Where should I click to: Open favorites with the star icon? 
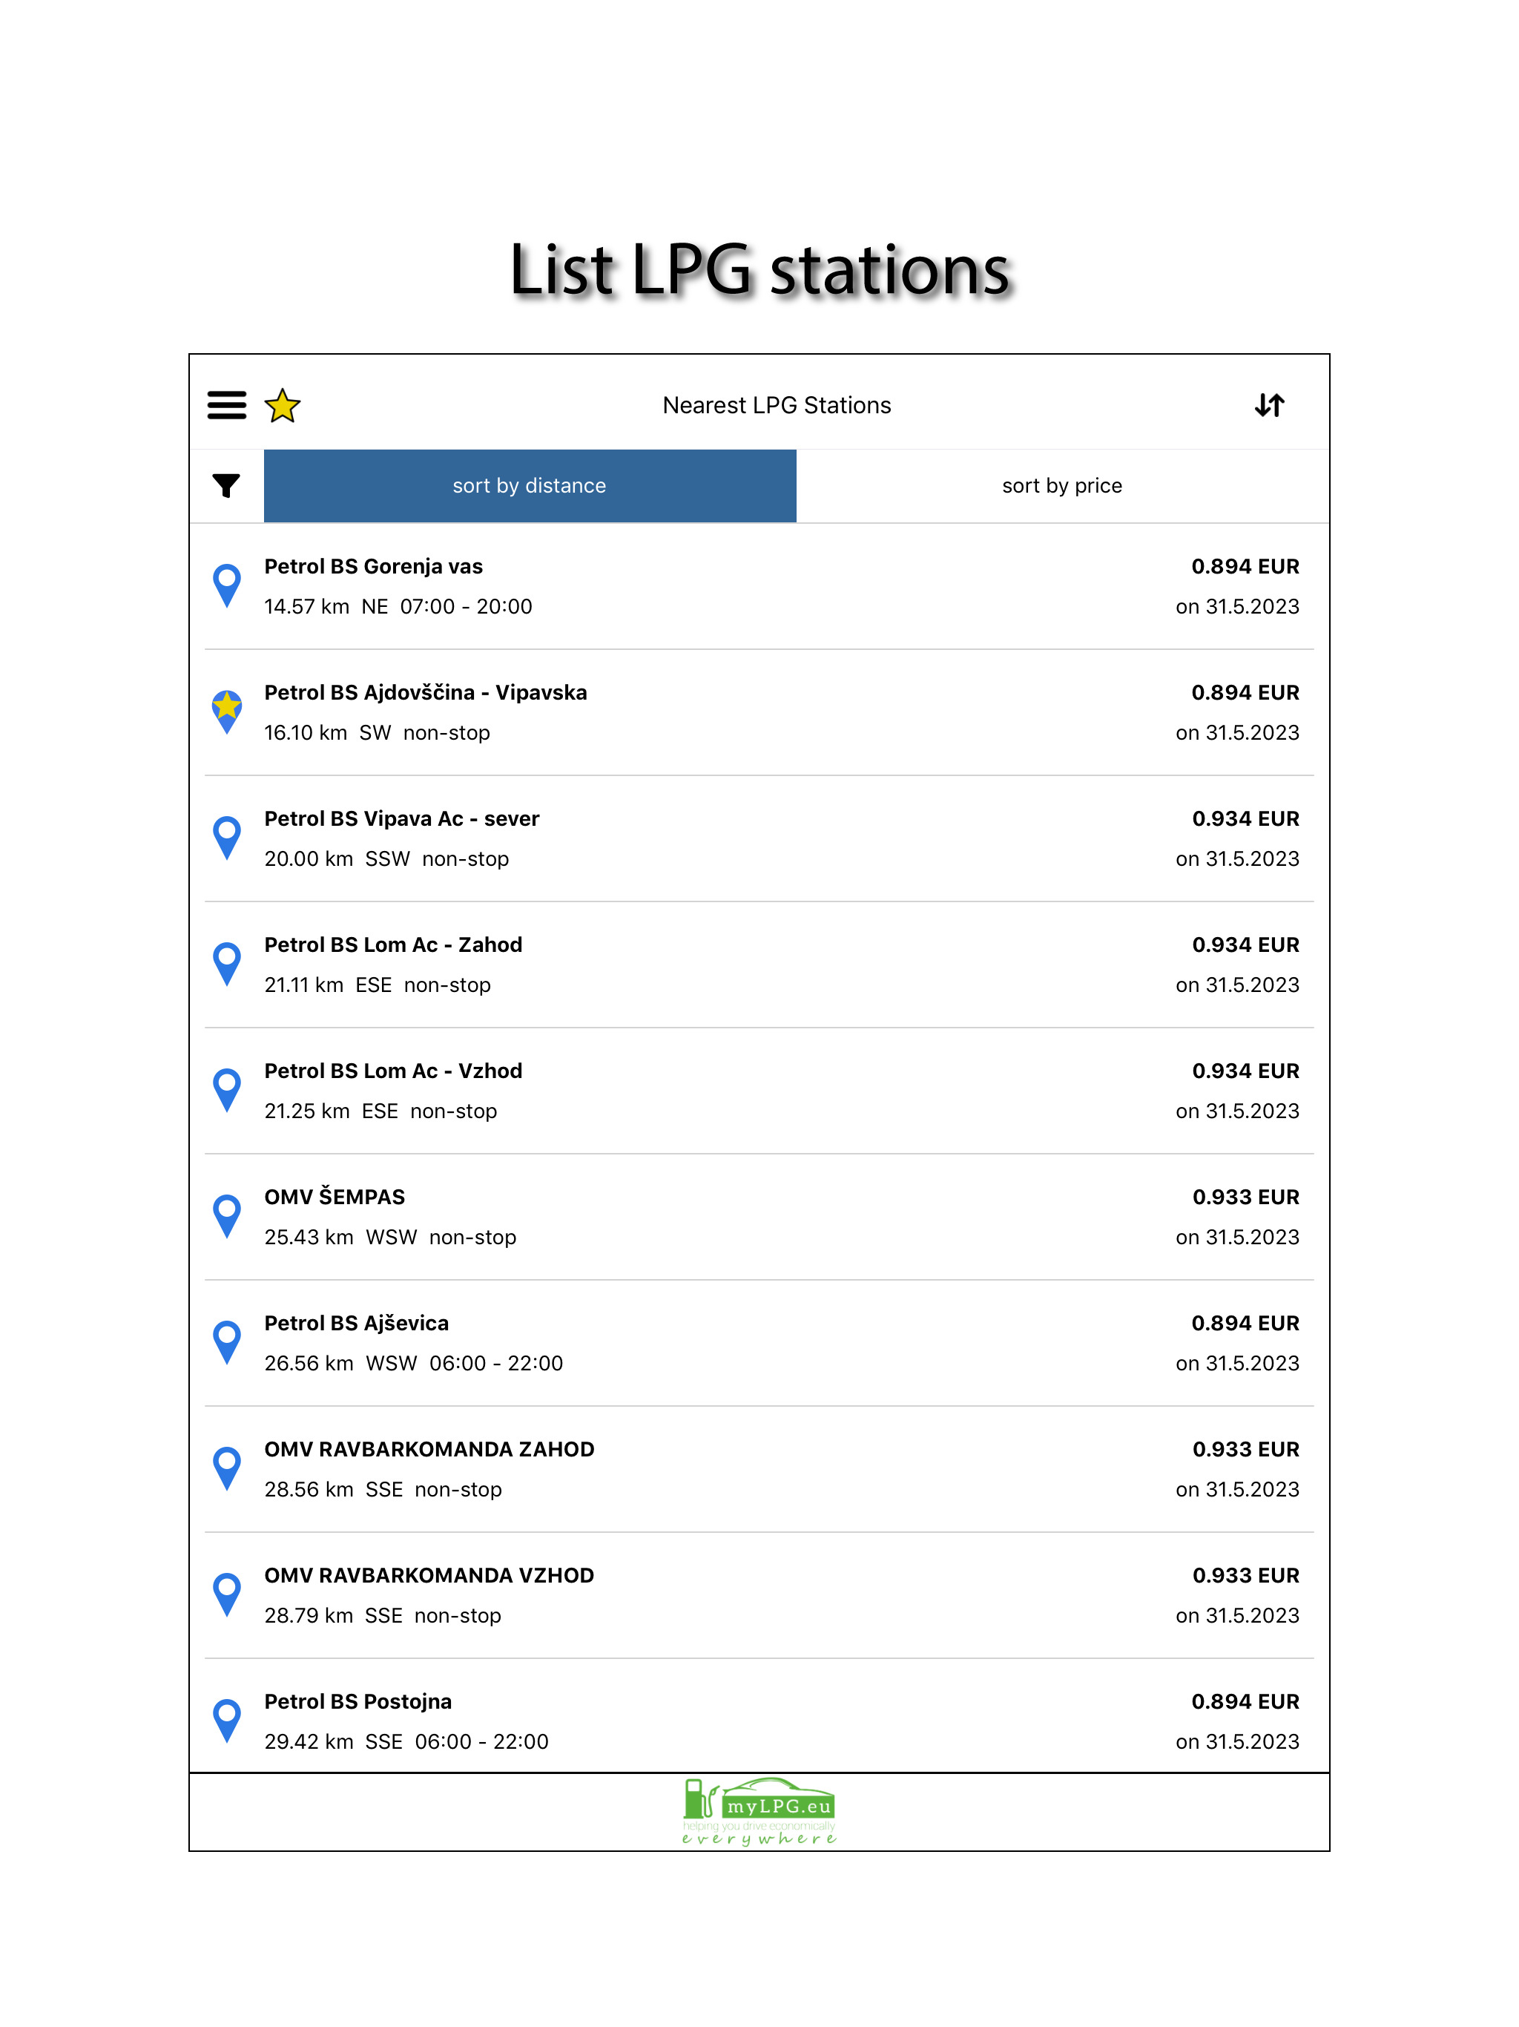(282, 405)
